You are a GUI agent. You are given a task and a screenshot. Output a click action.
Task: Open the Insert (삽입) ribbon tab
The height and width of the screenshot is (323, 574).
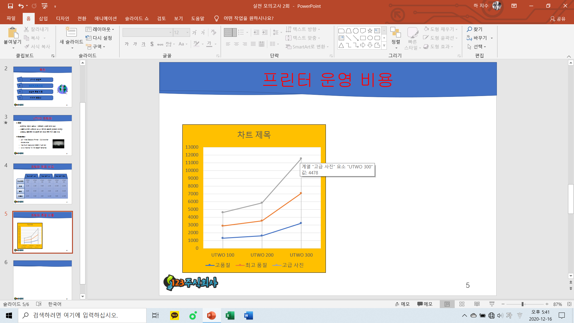pos(43,19)
